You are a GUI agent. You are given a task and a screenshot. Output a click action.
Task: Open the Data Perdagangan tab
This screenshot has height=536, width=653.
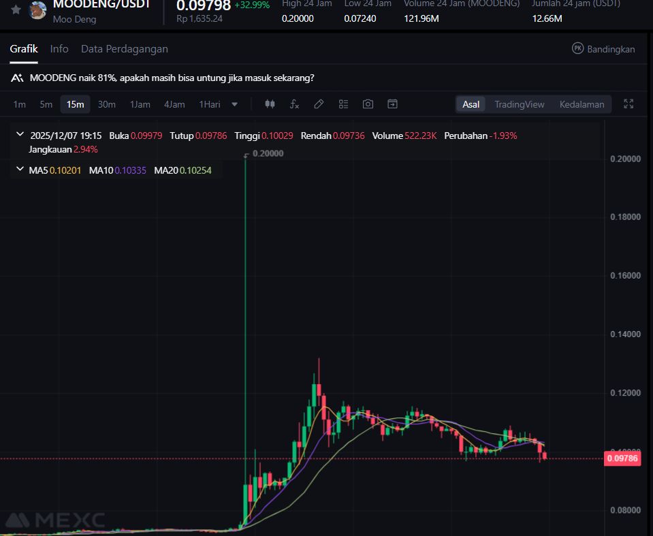[124, 49]
